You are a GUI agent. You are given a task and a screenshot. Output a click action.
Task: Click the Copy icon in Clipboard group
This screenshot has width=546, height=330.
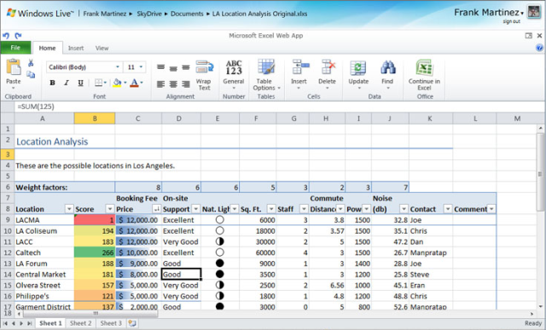click(x=31, y=74)
